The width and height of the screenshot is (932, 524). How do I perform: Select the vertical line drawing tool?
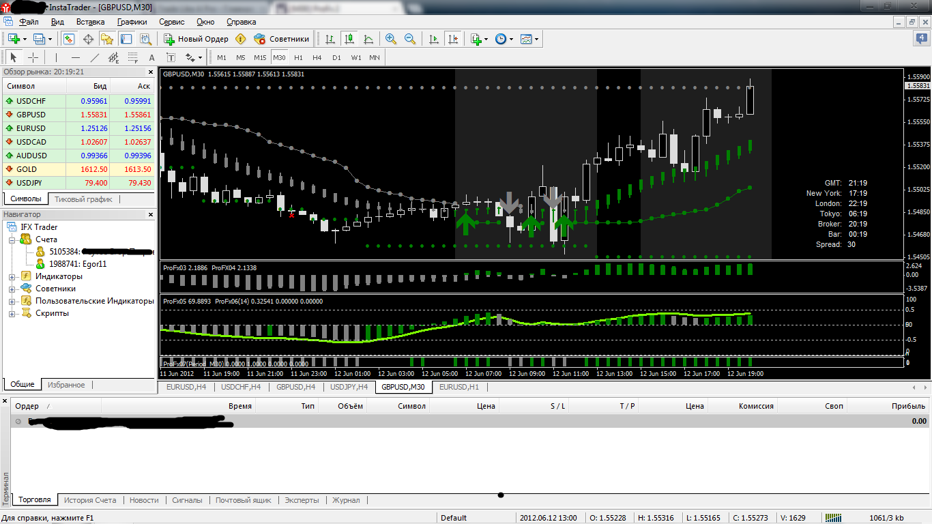point(57,57)
